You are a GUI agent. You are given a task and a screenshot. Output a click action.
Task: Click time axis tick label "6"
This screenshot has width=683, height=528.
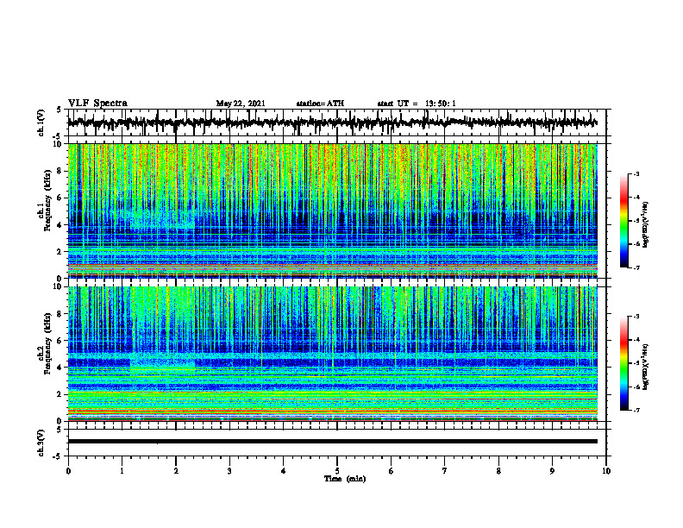(x=392, y=471)
